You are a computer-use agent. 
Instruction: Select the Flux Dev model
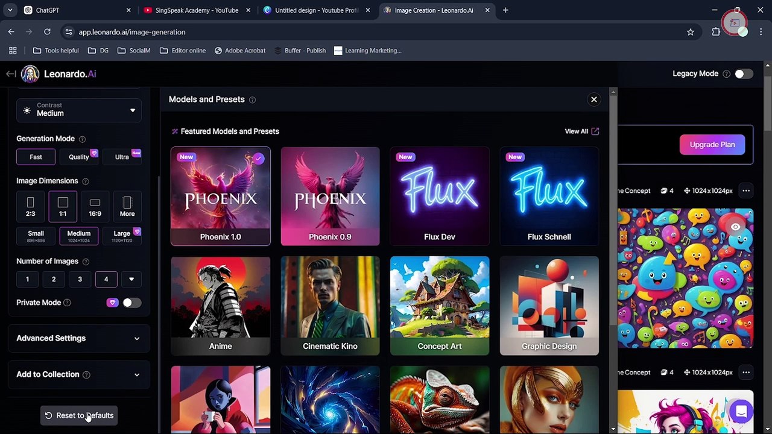tap(440, 197)
